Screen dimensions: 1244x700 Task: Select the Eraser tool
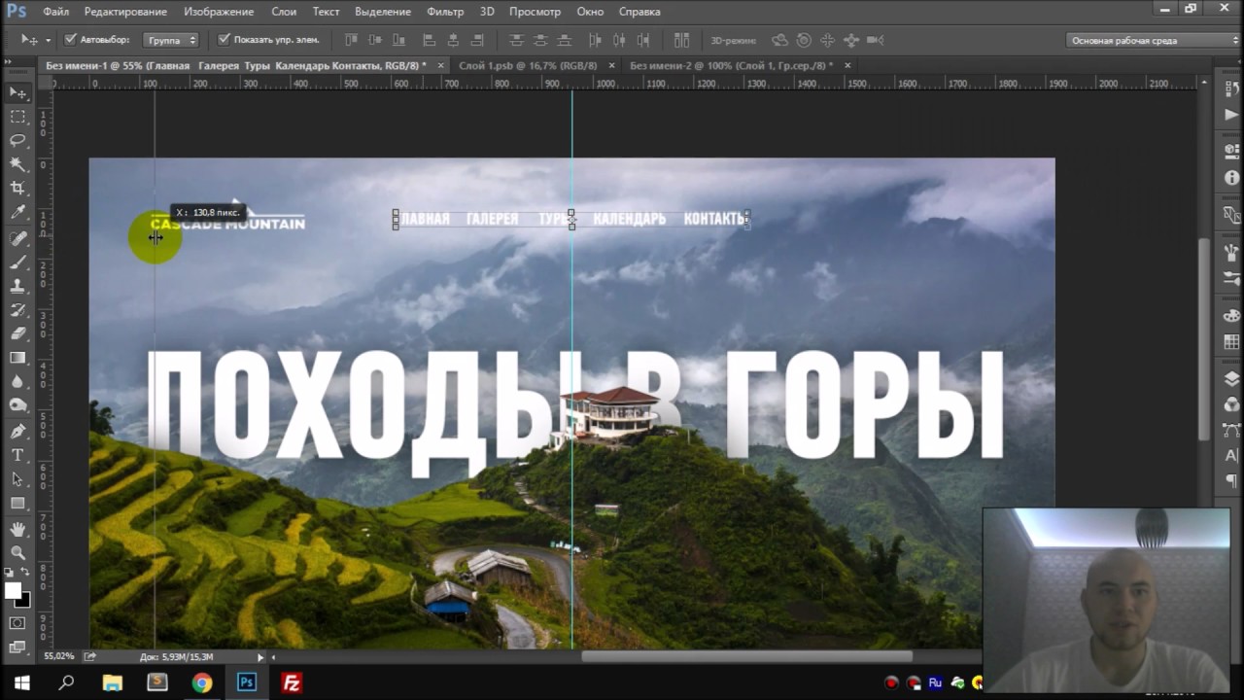[x=17, y=333]
